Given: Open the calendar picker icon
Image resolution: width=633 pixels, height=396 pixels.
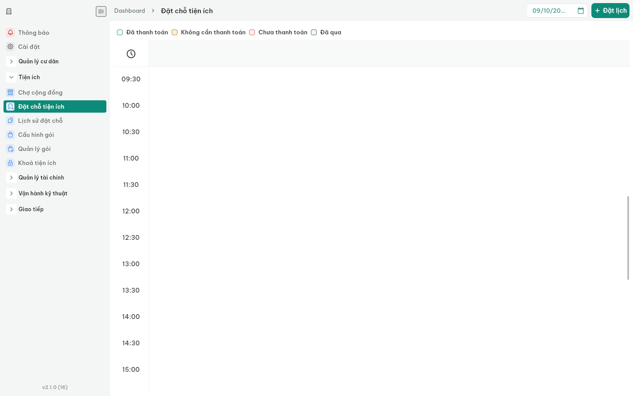Looking at the screenshot, I should coord(581,11).
